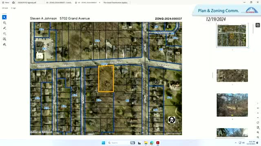Go to next page with down chevron
This screenshot has height=146, width=261.
coord(258,118)
